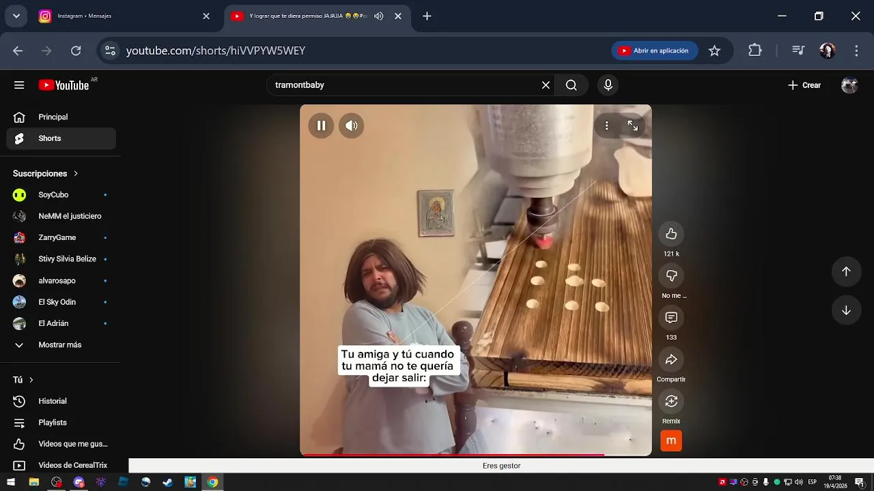Bookmark this page with the star
This screenshot has width=874, height=491.
714,50
